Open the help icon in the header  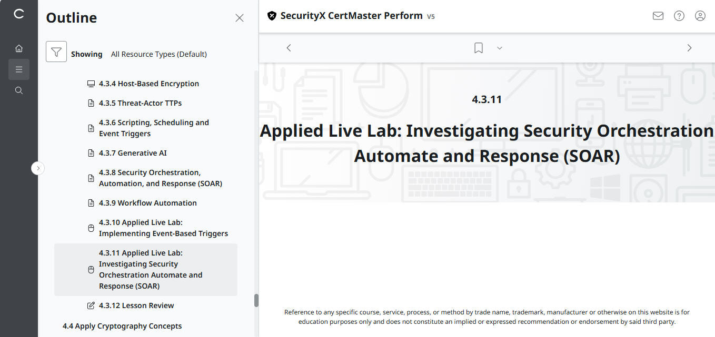click(679, 16)
